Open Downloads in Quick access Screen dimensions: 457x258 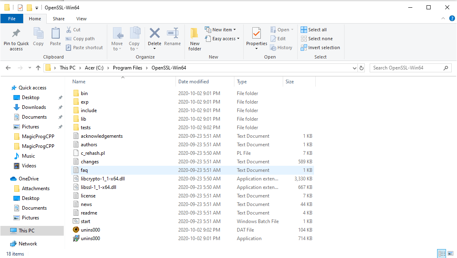[34, 107]
